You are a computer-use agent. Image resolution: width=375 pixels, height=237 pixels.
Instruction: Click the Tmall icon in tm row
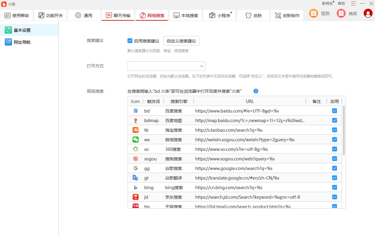click(136, 206)
